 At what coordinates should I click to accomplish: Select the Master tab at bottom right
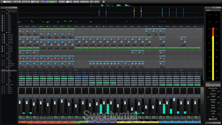tap(208, 122)
